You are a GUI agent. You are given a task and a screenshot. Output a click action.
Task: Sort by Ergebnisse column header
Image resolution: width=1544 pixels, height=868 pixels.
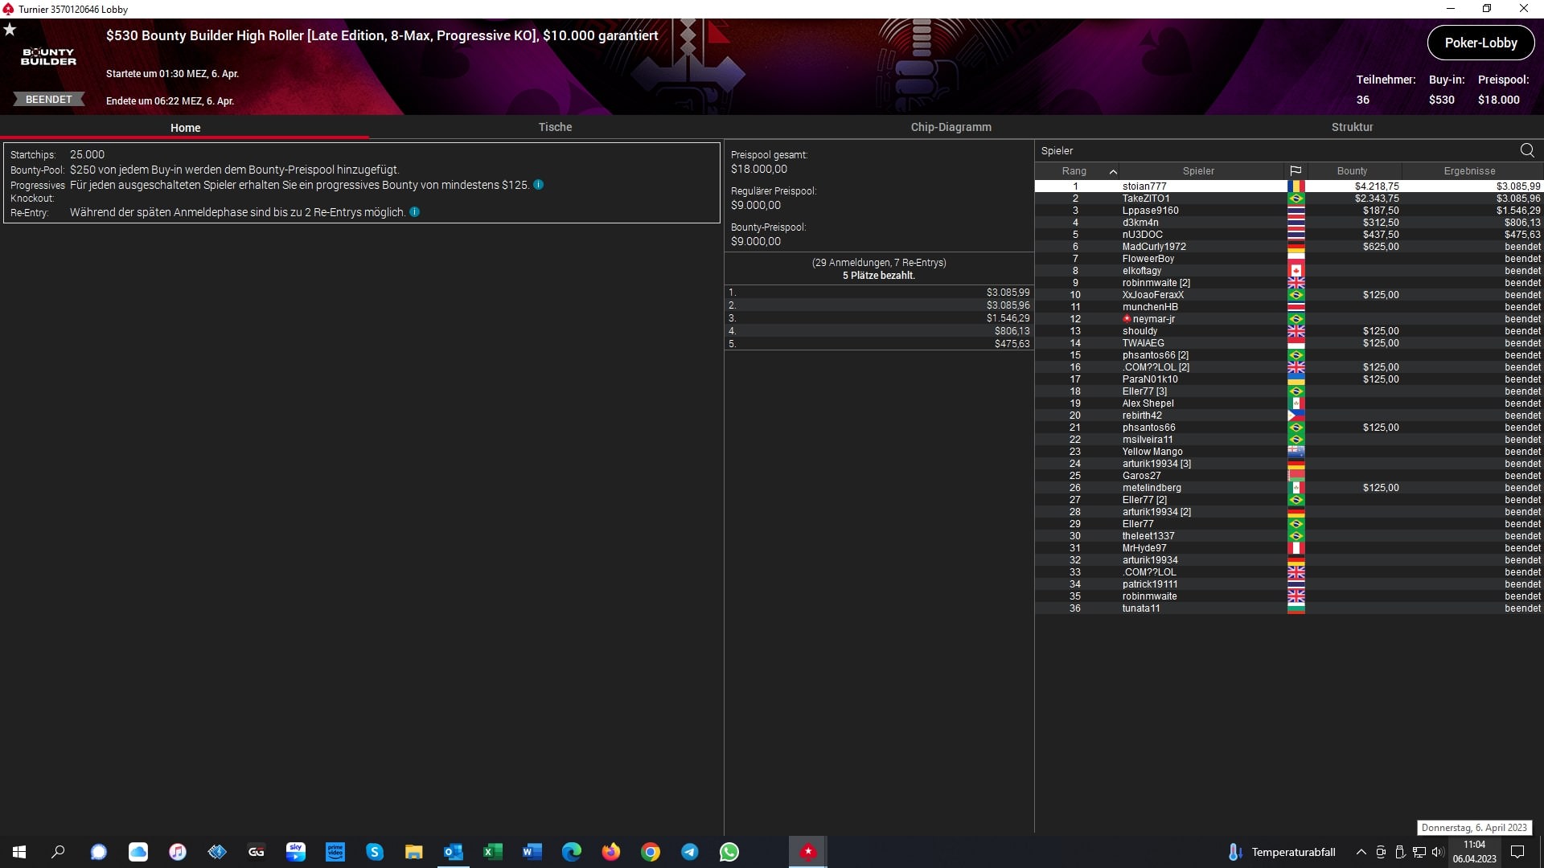pos(1469,171)
